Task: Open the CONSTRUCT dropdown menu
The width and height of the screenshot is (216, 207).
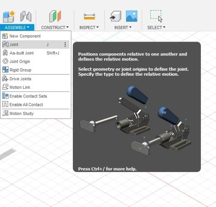Action: [x=55, y=28]
